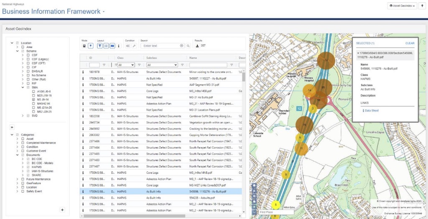Clear the search text with the circular X icon
Viewport: 428px width, 219px height.
[x=182, y=46]
